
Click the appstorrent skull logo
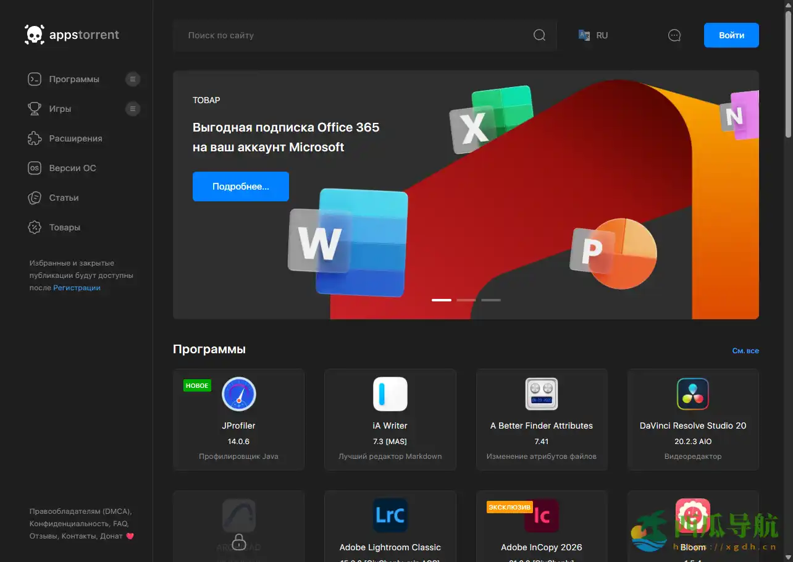tap(35, 35)
